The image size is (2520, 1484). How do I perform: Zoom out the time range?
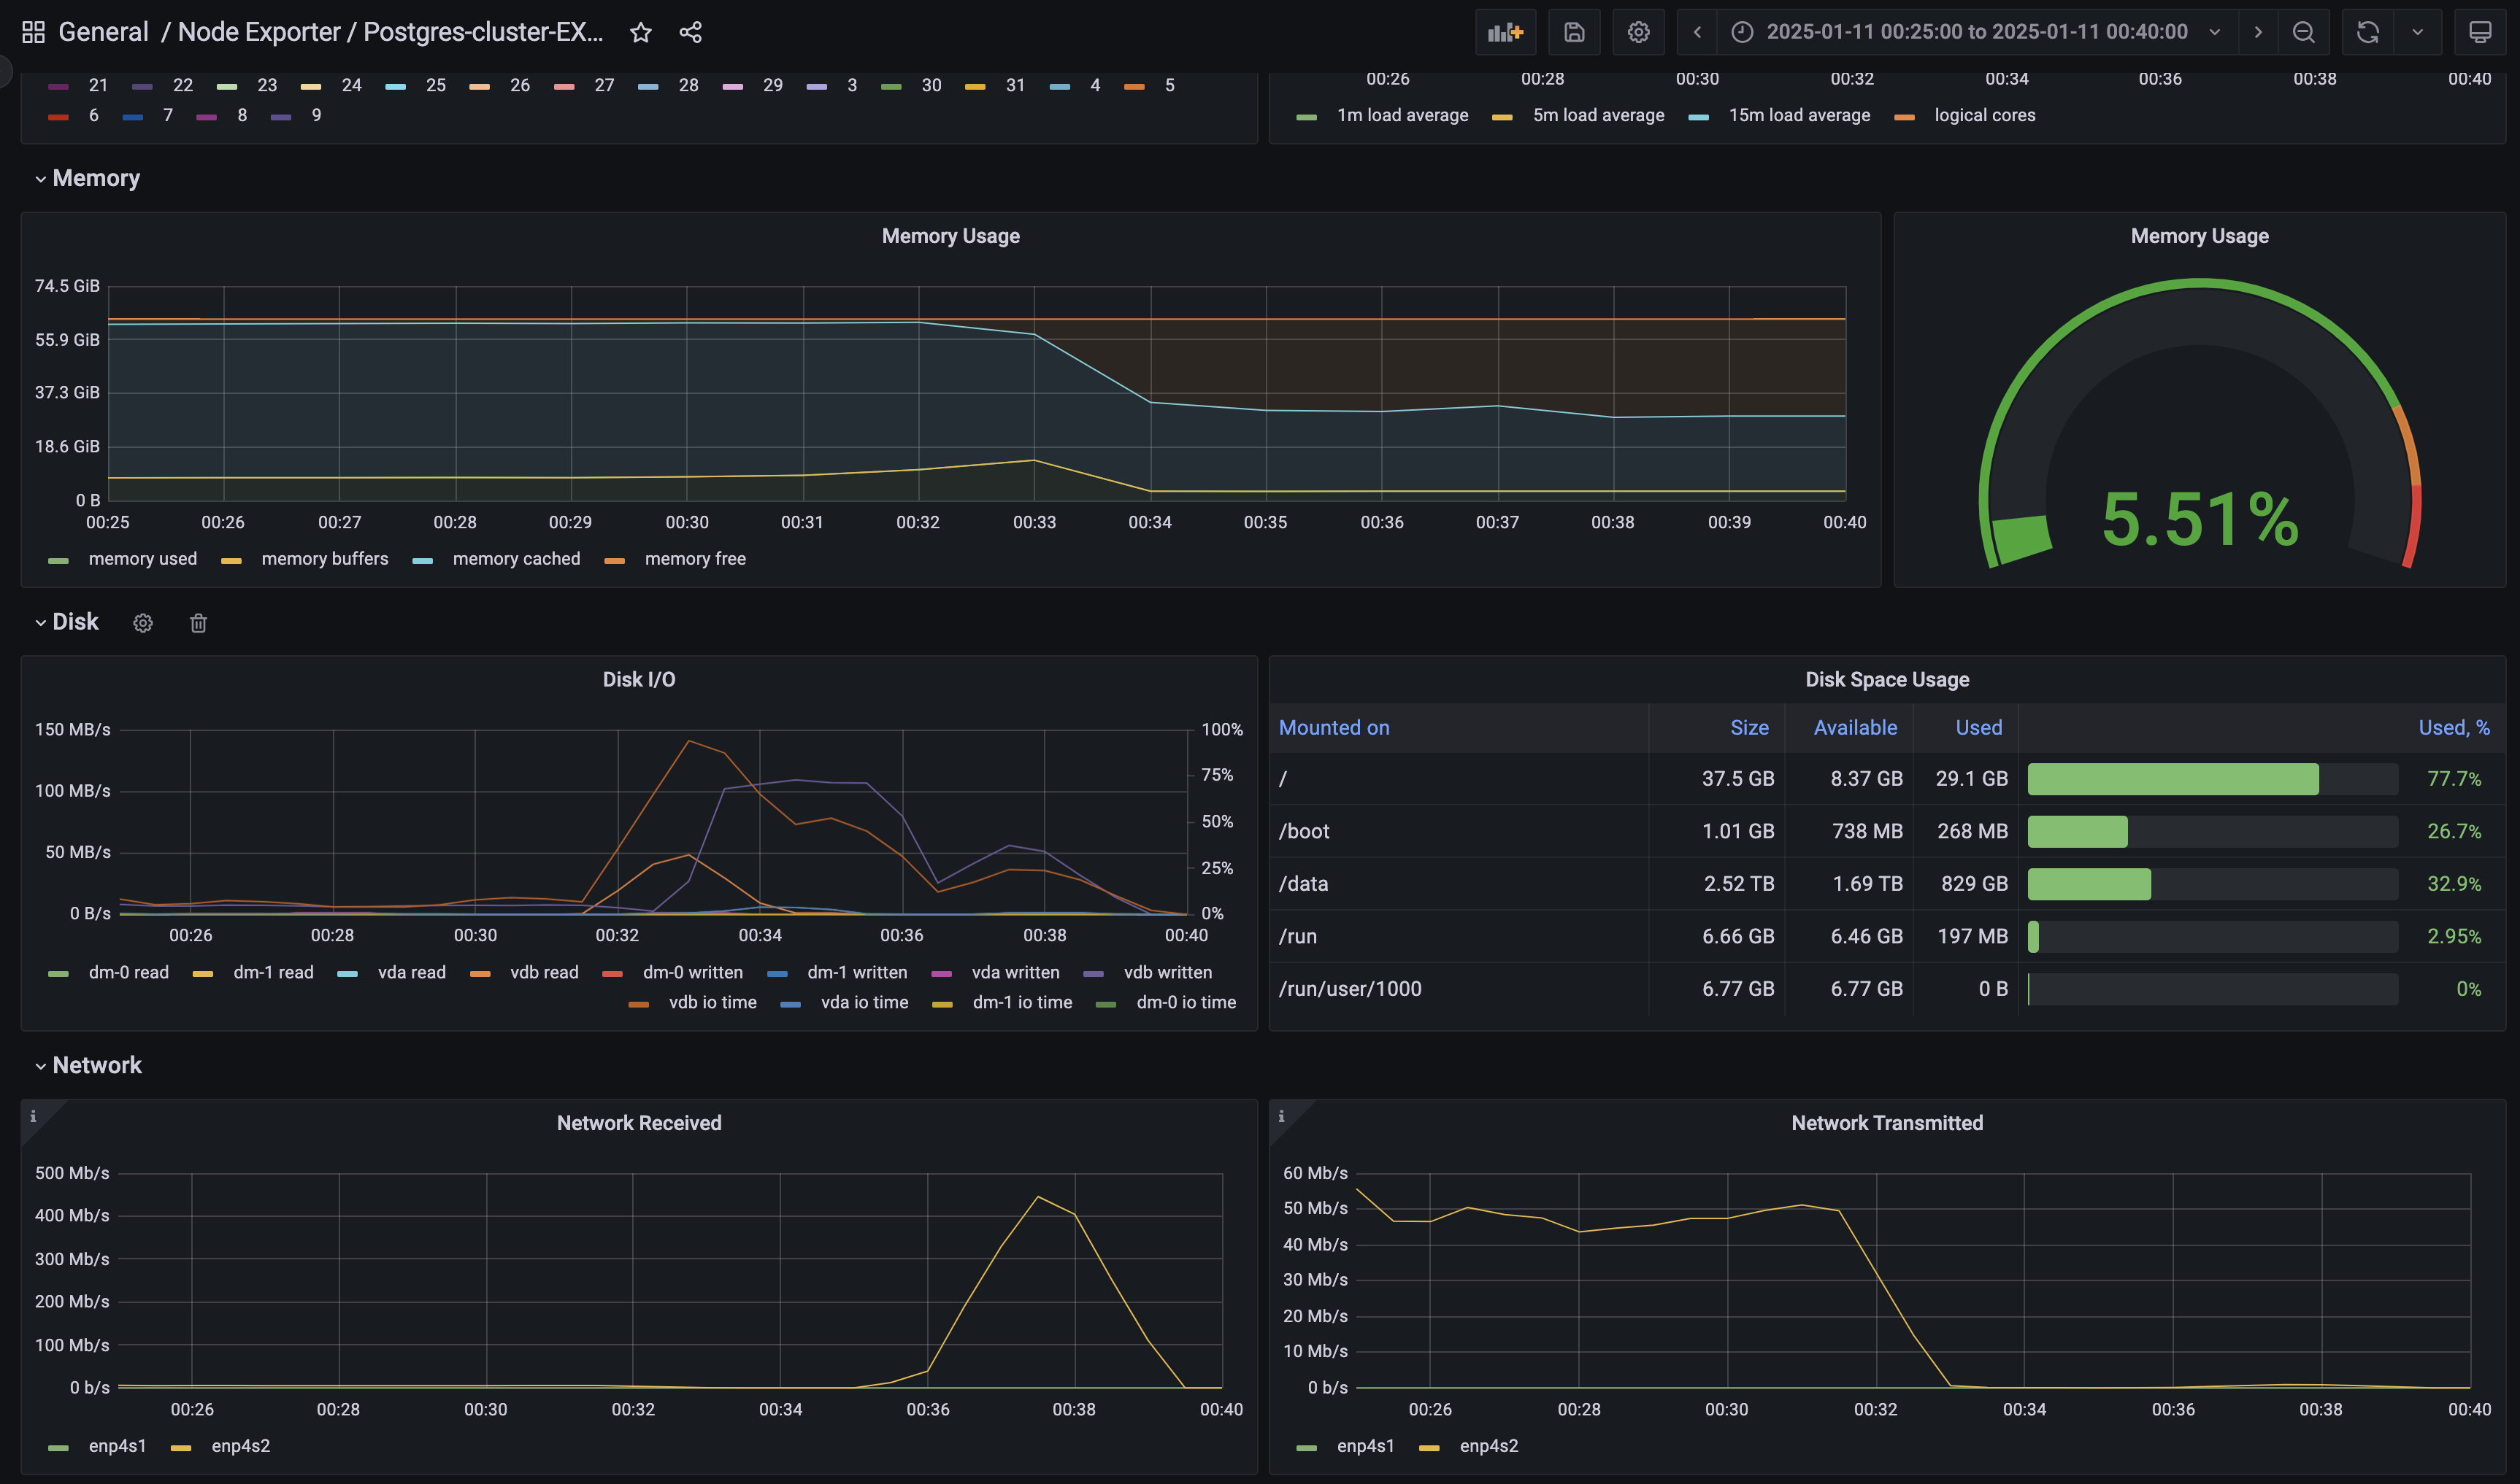2303,32
